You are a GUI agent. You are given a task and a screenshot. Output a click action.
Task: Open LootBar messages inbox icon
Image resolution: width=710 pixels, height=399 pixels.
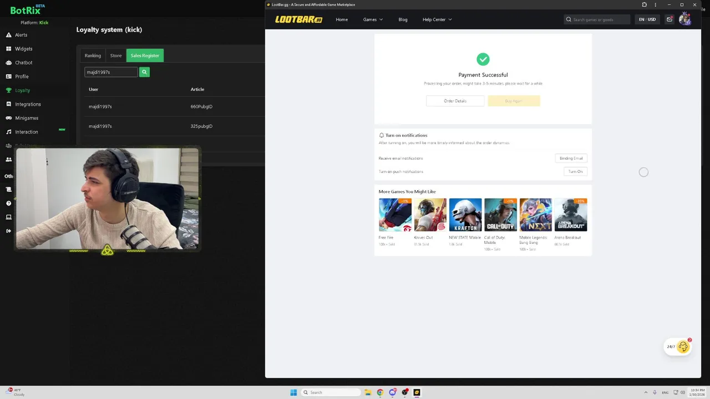tap(670, 19)
